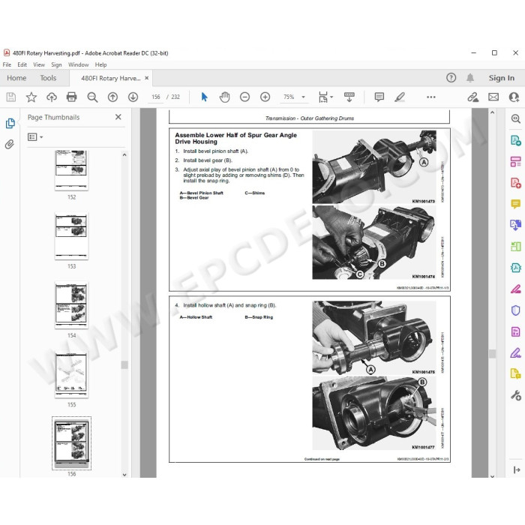525x525 pixels.
Task: Select page 153 thumbnail
Action: click(x=72, y=236)
